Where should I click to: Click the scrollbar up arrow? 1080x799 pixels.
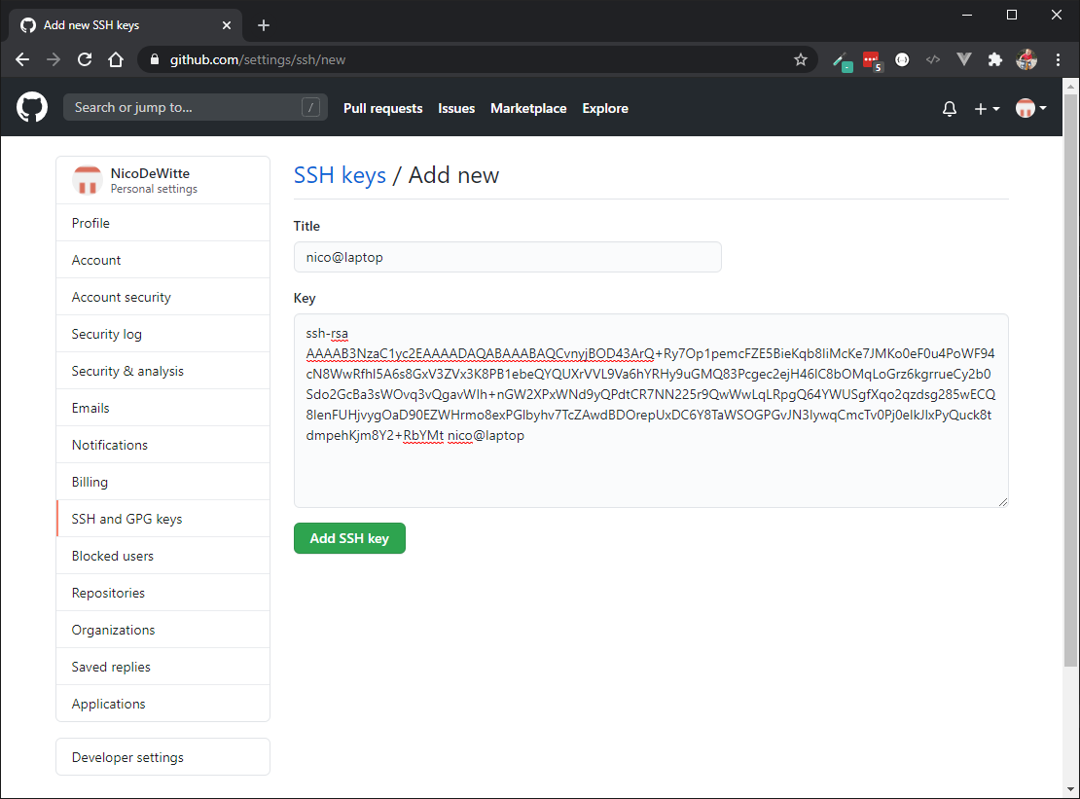1069,87
